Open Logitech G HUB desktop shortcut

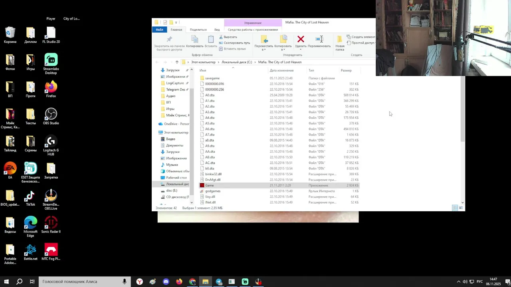(x=51, y=146)
